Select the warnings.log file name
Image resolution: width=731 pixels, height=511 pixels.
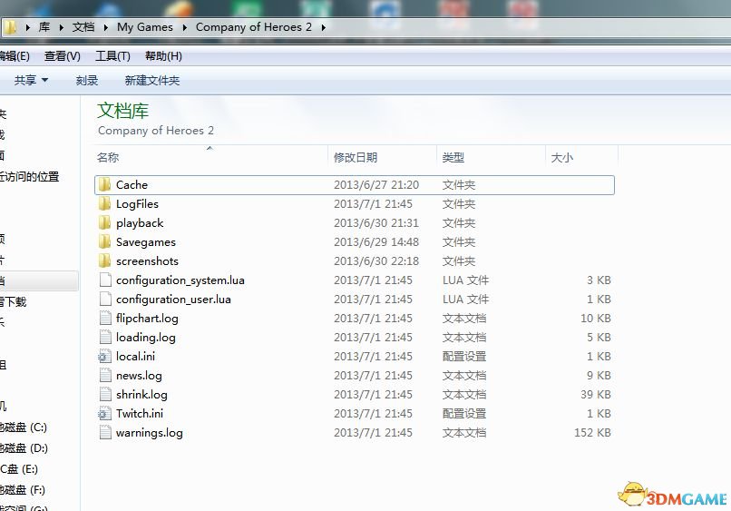click(x=150, y=433)
